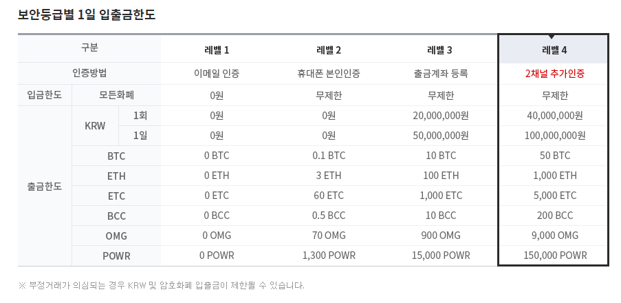Click the 이메일 인증 method
The width and height of the screenshot is (621, 303).
tap(217, 73)
